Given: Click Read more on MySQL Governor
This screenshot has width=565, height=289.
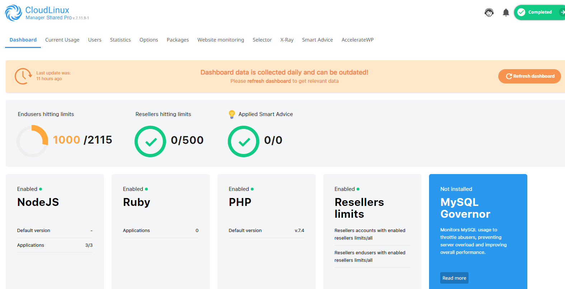Looking at the screenshot, I should [x=454, y=278].
